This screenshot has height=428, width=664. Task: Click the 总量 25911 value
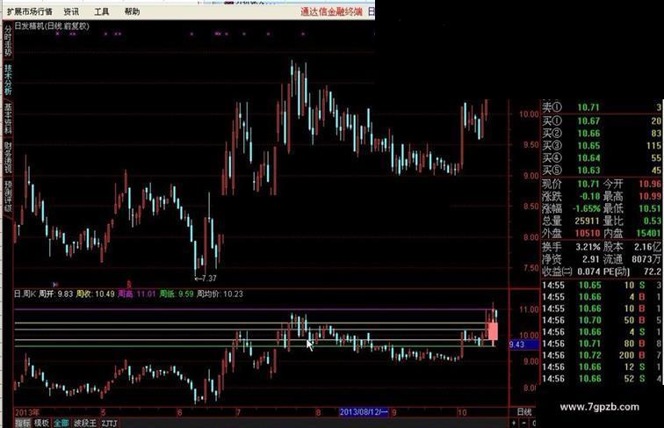[588, 221]
